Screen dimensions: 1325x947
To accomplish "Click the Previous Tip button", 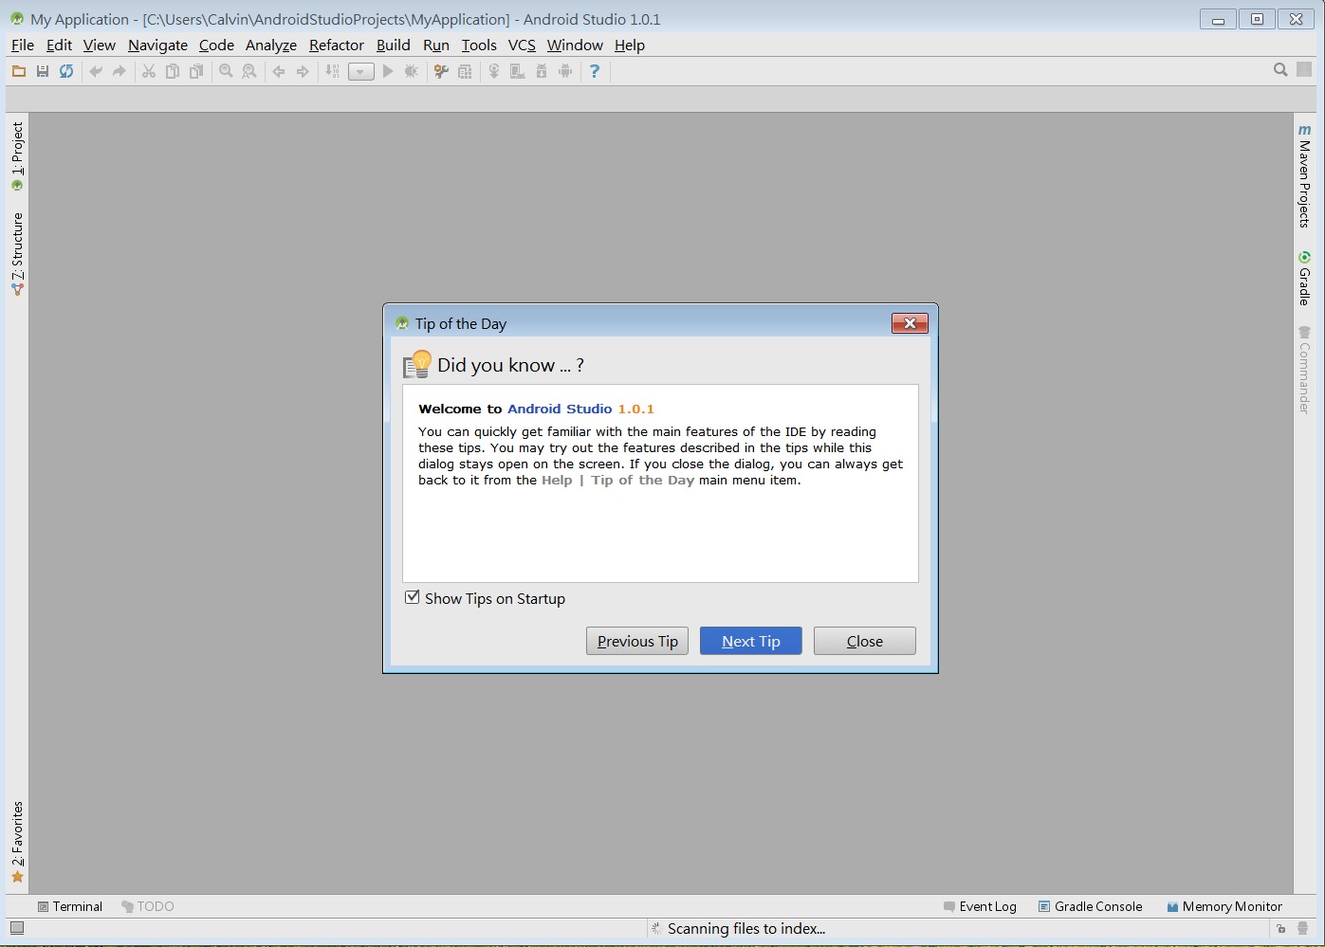I will [x=637, y=641].
